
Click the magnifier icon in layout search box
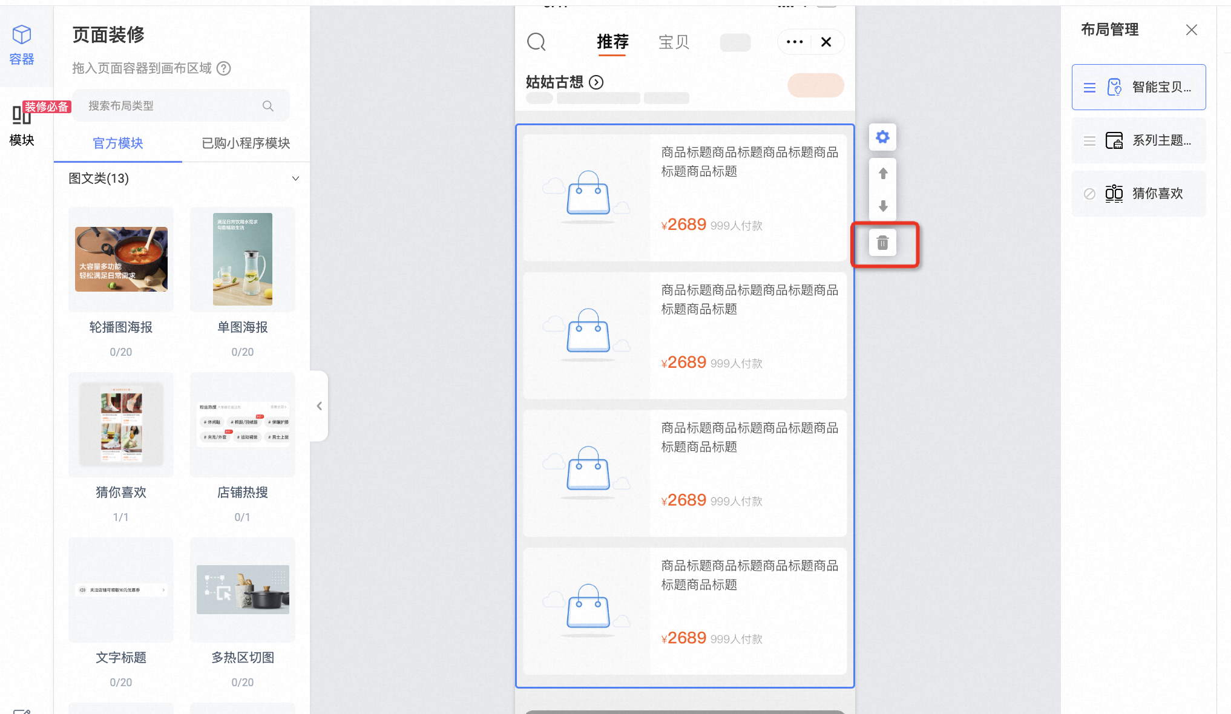[268, 106]
